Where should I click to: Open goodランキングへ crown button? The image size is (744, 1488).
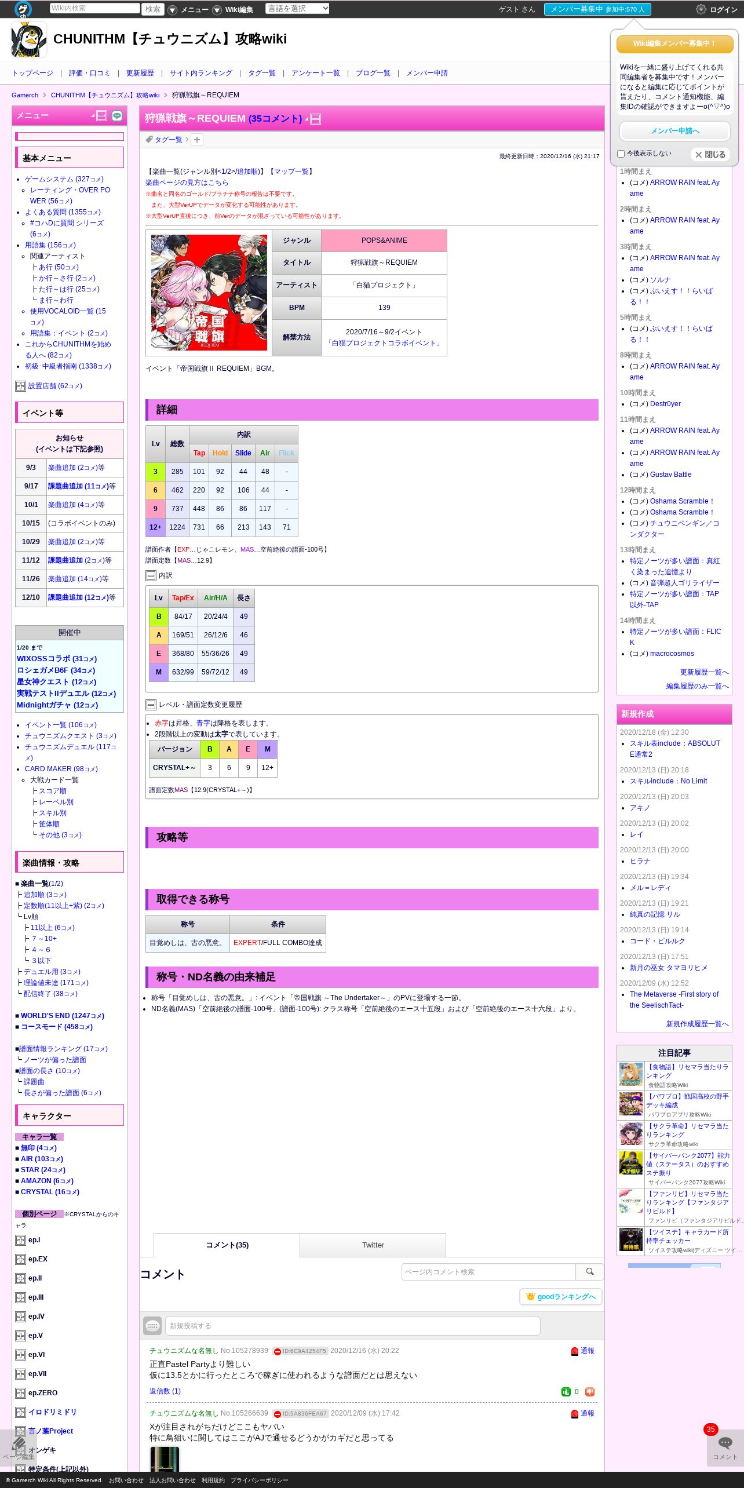tap(561, 1296)
